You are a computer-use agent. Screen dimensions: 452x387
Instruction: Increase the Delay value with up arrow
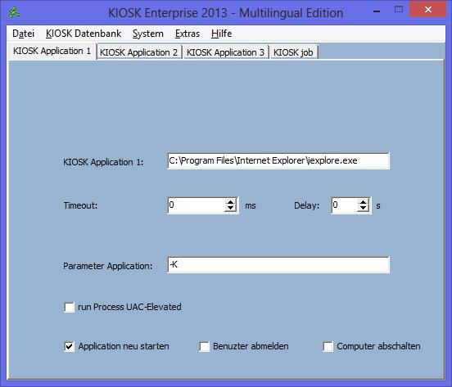363,202
